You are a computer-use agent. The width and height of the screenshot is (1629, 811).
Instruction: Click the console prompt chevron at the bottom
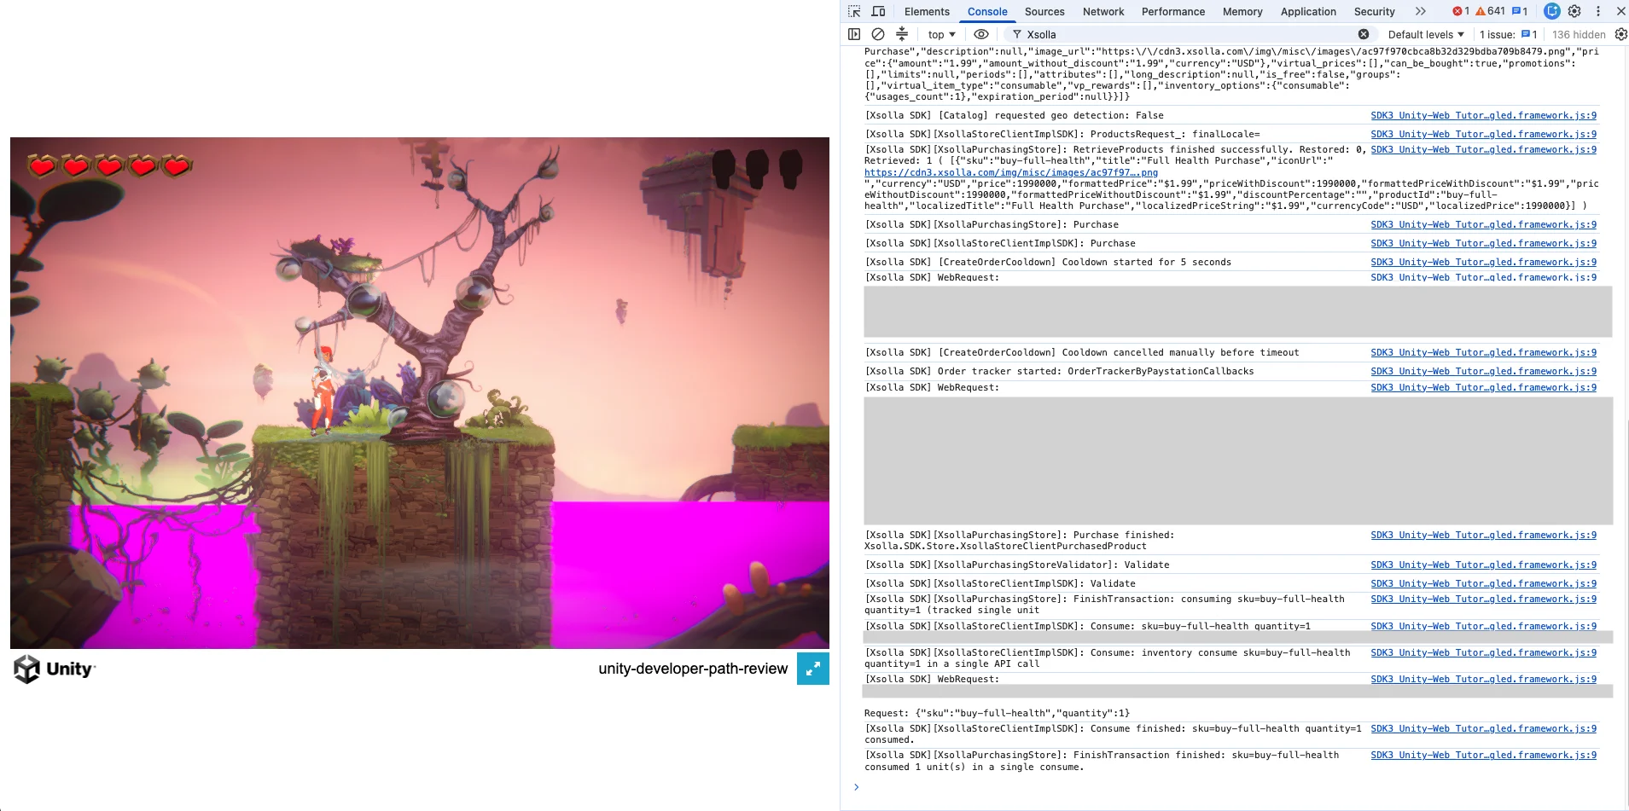point(856,786)
